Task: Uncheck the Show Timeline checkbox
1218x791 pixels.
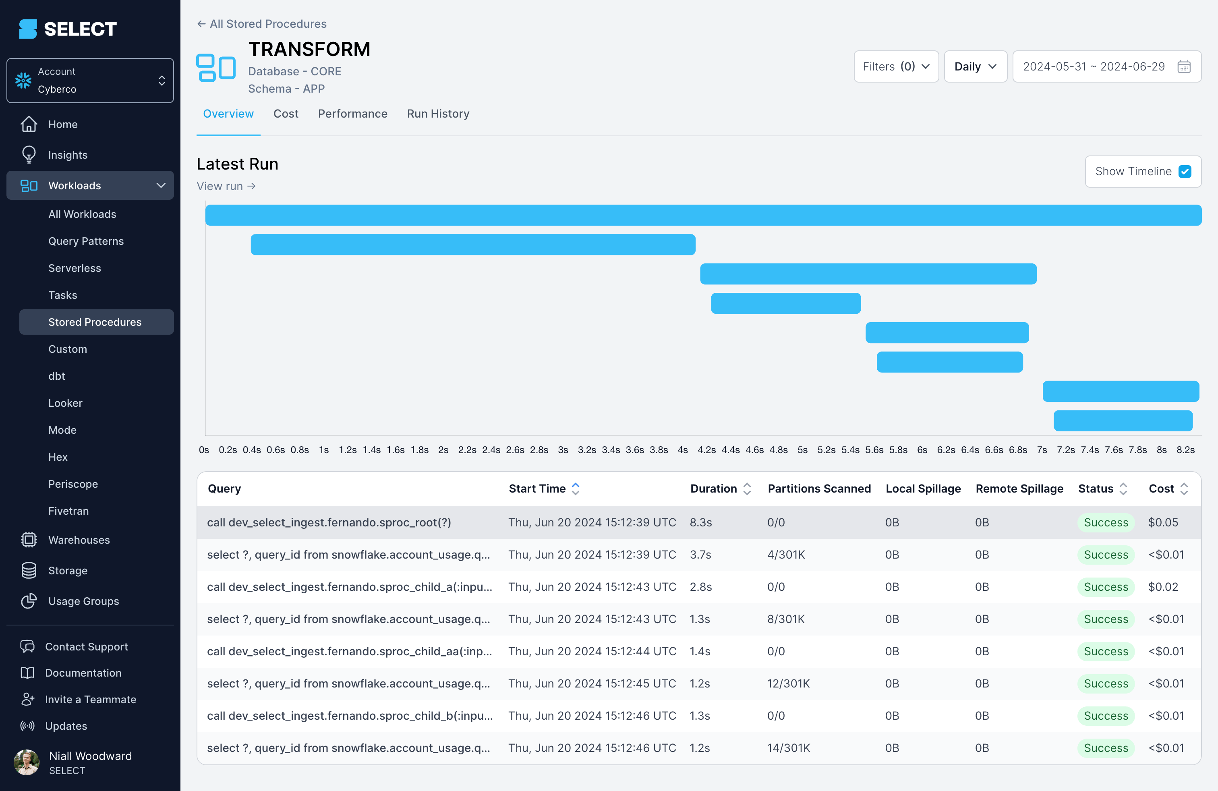Action: [1185, 172]
